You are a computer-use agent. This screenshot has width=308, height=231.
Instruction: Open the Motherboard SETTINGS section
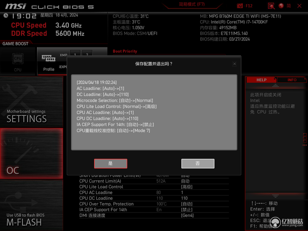point(32,102)
